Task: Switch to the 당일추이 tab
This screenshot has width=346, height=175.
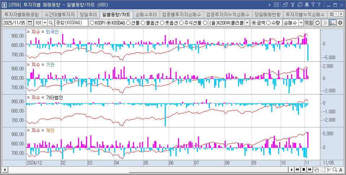Action: [x=88, y=14]
